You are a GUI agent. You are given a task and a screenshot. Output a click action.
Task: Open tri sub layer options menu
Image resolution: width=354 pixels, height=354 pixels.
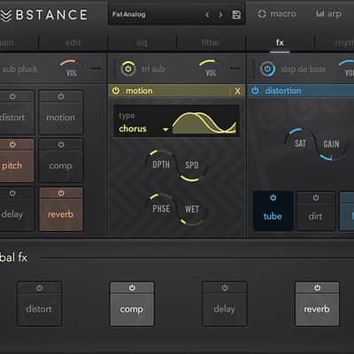235,68
